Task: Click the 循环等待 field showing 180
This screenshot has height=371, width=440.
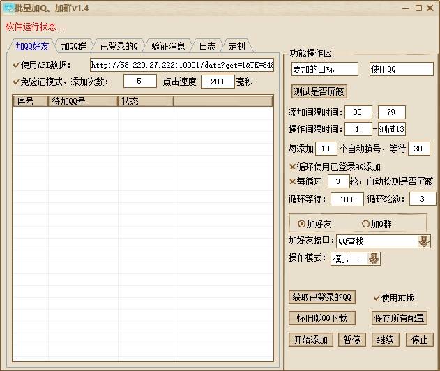Action: click(x=347, y=199)
